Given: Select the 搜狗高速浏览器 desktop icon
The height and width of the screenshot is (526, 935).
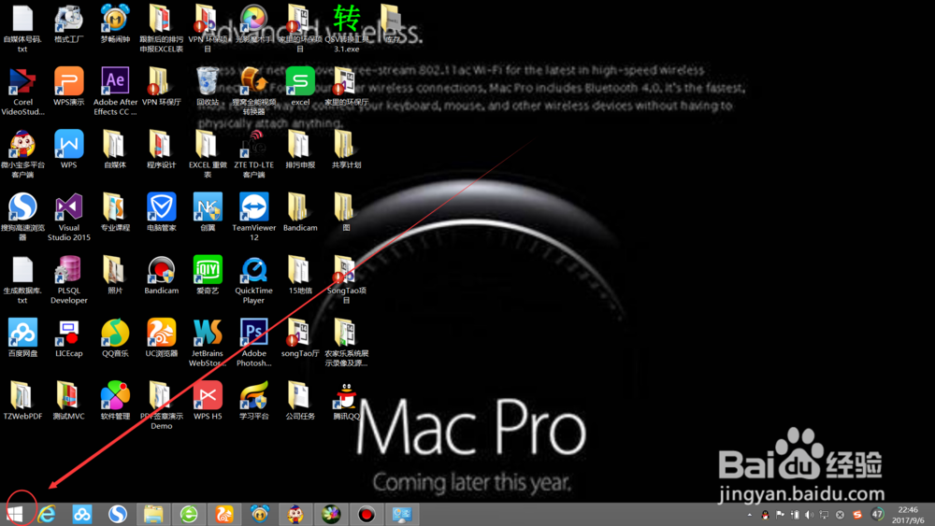Looking at the screenshot, I should 22,217.
